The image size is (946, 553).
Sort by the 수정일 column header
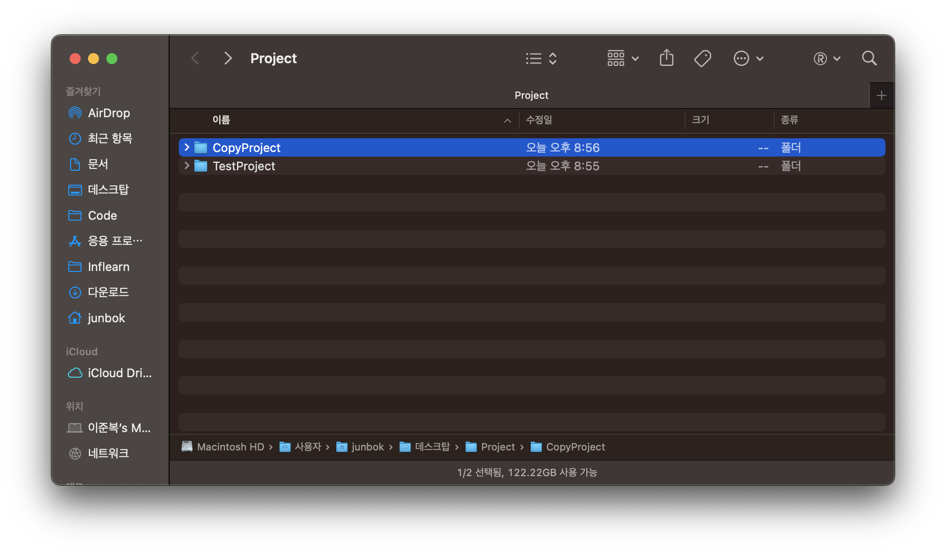coord(539,120)
